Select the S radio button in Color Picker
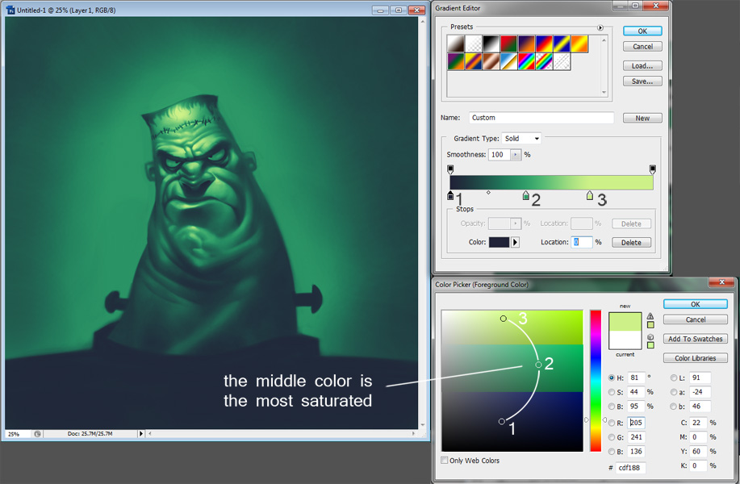 (611, 392)
